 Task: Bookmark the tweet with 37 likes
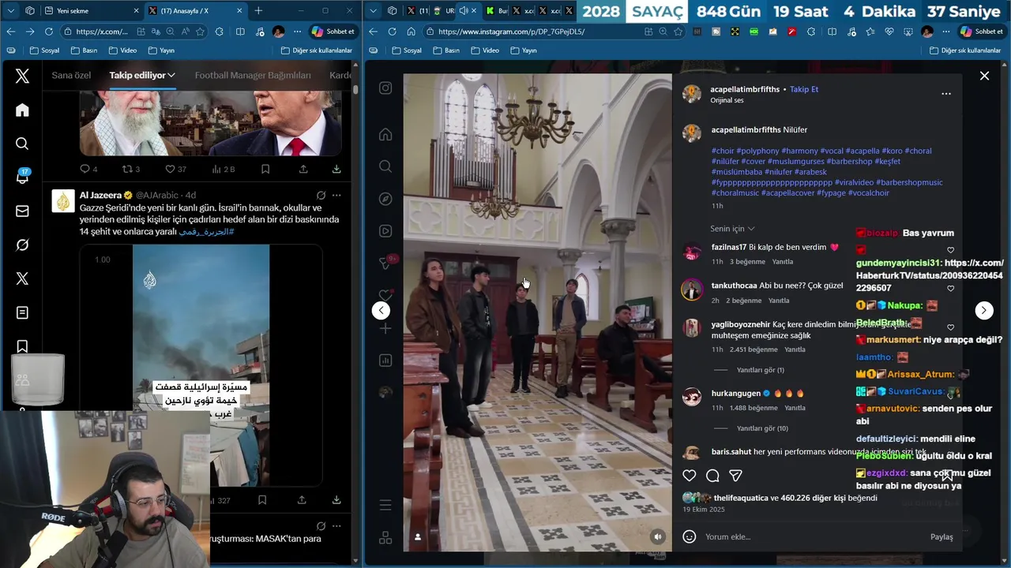point(265,169)
